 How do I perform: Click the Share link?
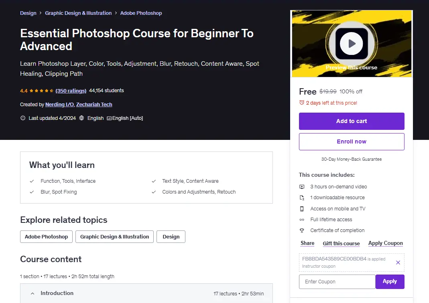307,243
